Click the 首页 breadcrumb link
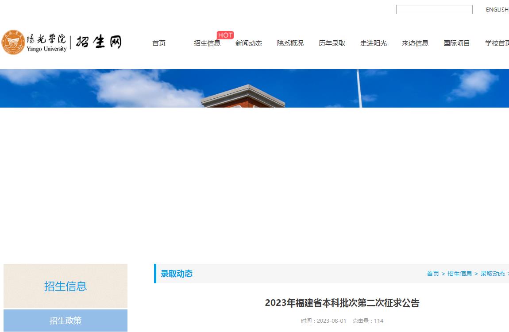Image resolution: width=509 pixels, height=332 pixels. 432,274
